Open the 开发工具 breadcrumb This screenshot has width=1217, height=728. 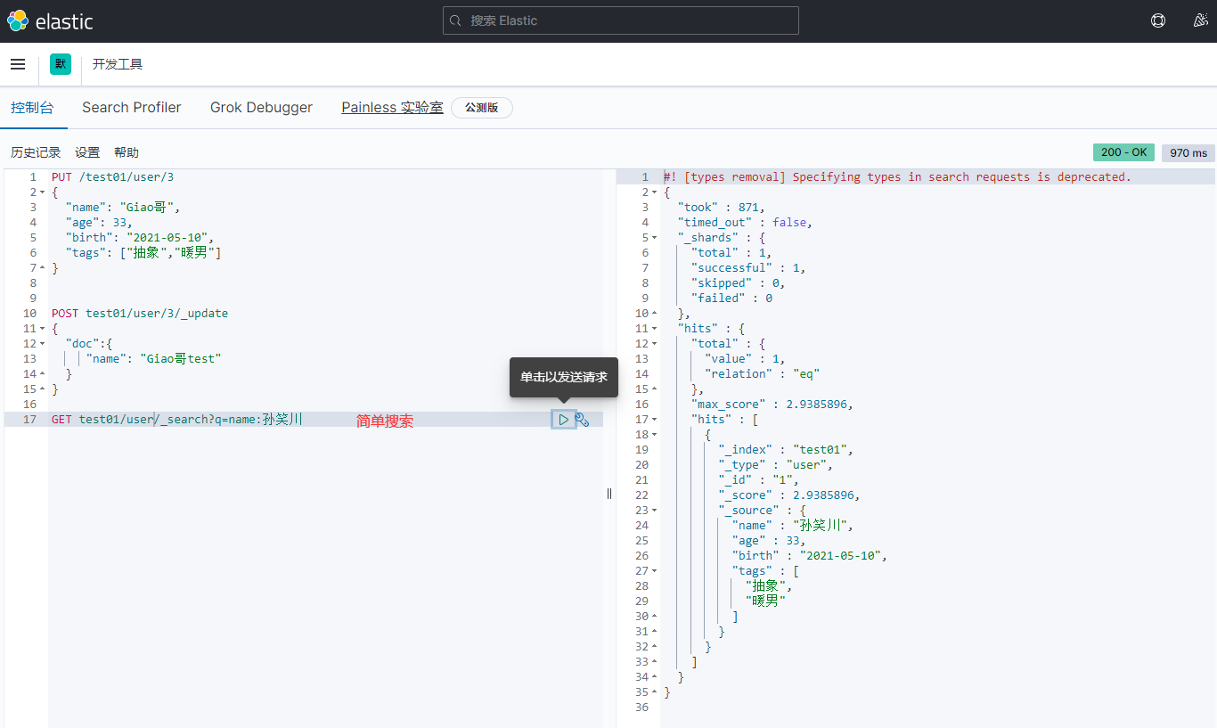(x=118, y=64)
